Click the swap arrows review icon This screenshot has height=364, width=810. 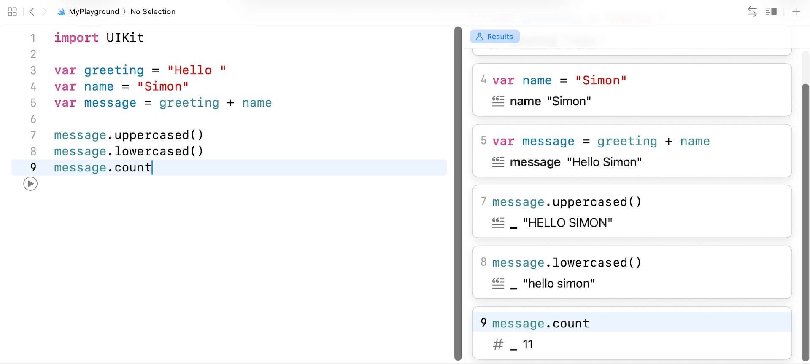point(752,12)
